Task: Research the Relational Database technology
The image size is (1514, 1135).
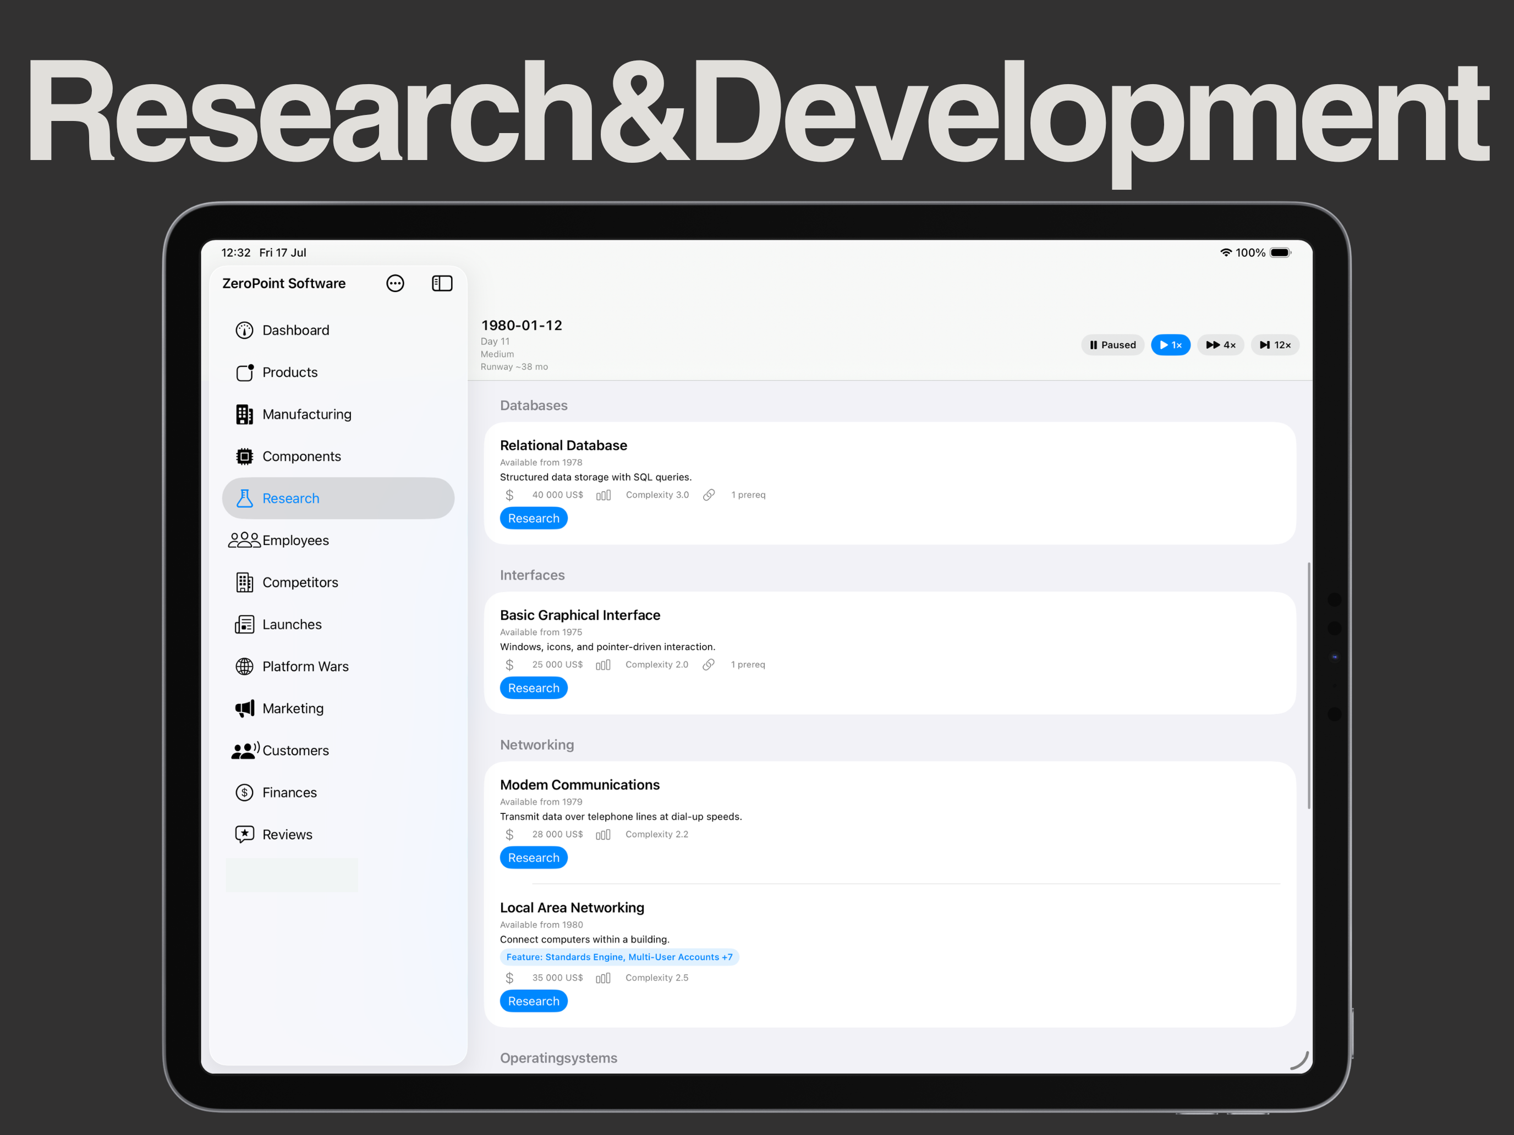Action: tap(533, 519)
